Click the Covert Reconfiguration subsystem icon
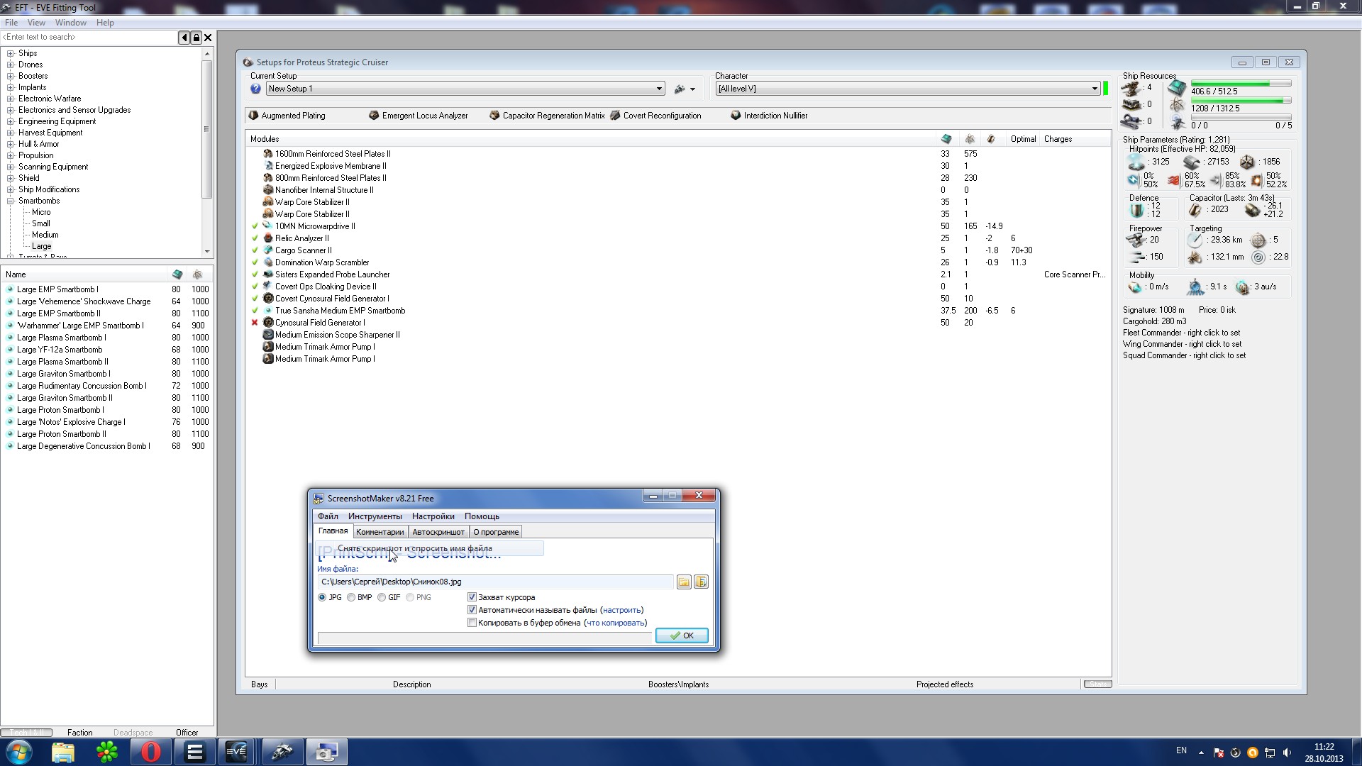The image size is (1362, 766). coord(615,116)
